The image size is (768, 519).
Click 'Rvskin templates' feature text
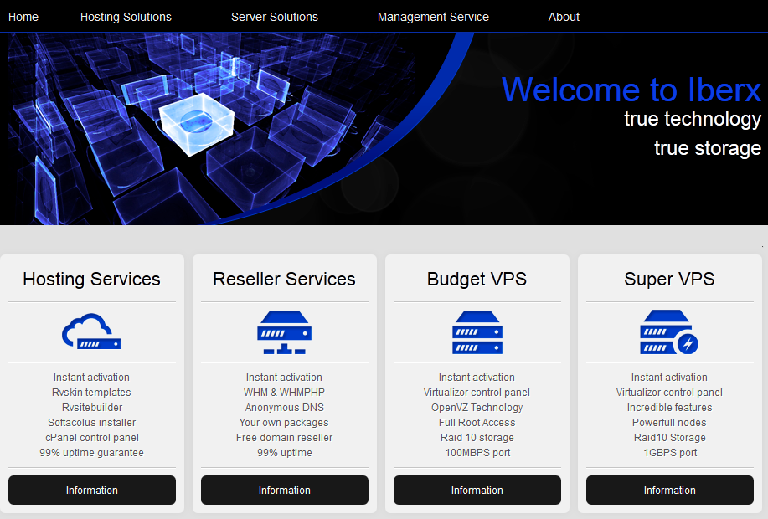pyautogui.click(x=91, y=393)
